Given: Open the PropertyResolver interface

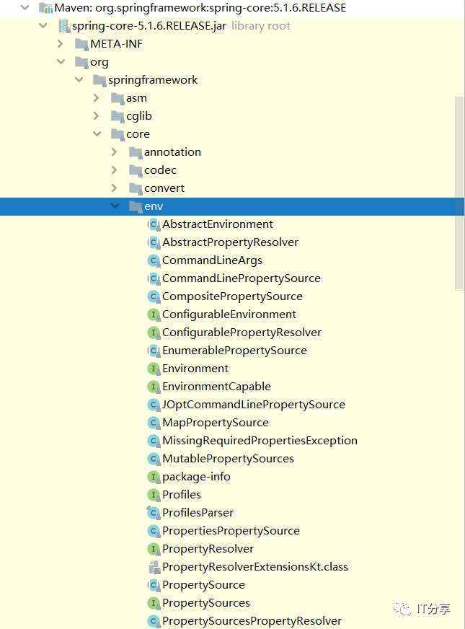Looking at the screenshot, I should 208,549.
